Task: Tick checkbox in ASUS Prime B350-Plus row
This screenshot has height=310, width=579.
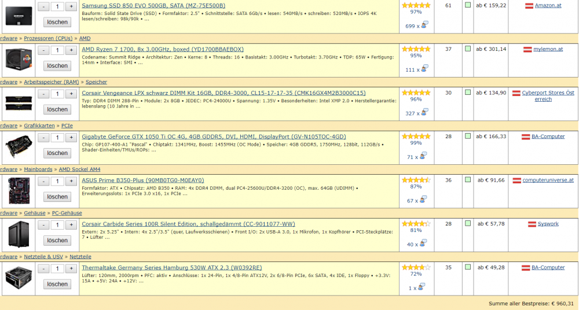Action: (468, 180)
